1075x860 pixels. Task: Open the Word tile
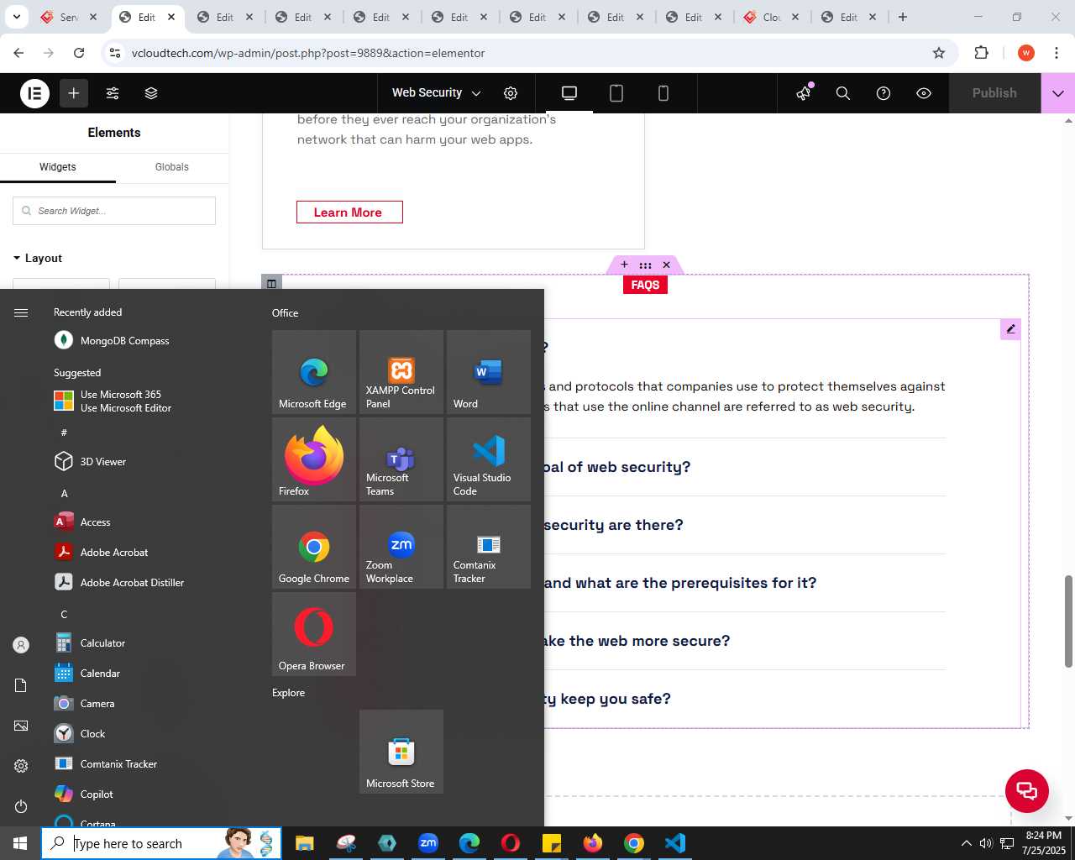(x=489, y=372)
